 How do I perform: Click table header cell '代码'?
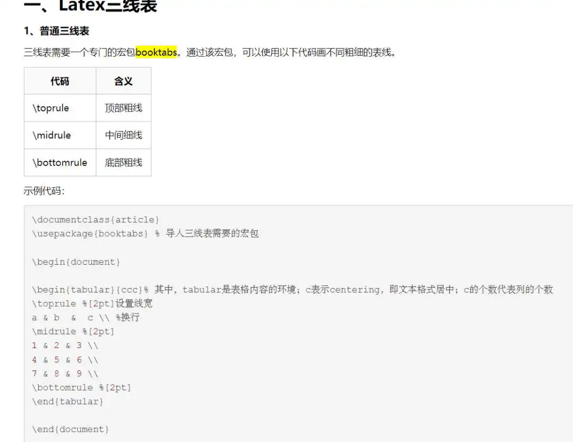[x=60, y=81]
